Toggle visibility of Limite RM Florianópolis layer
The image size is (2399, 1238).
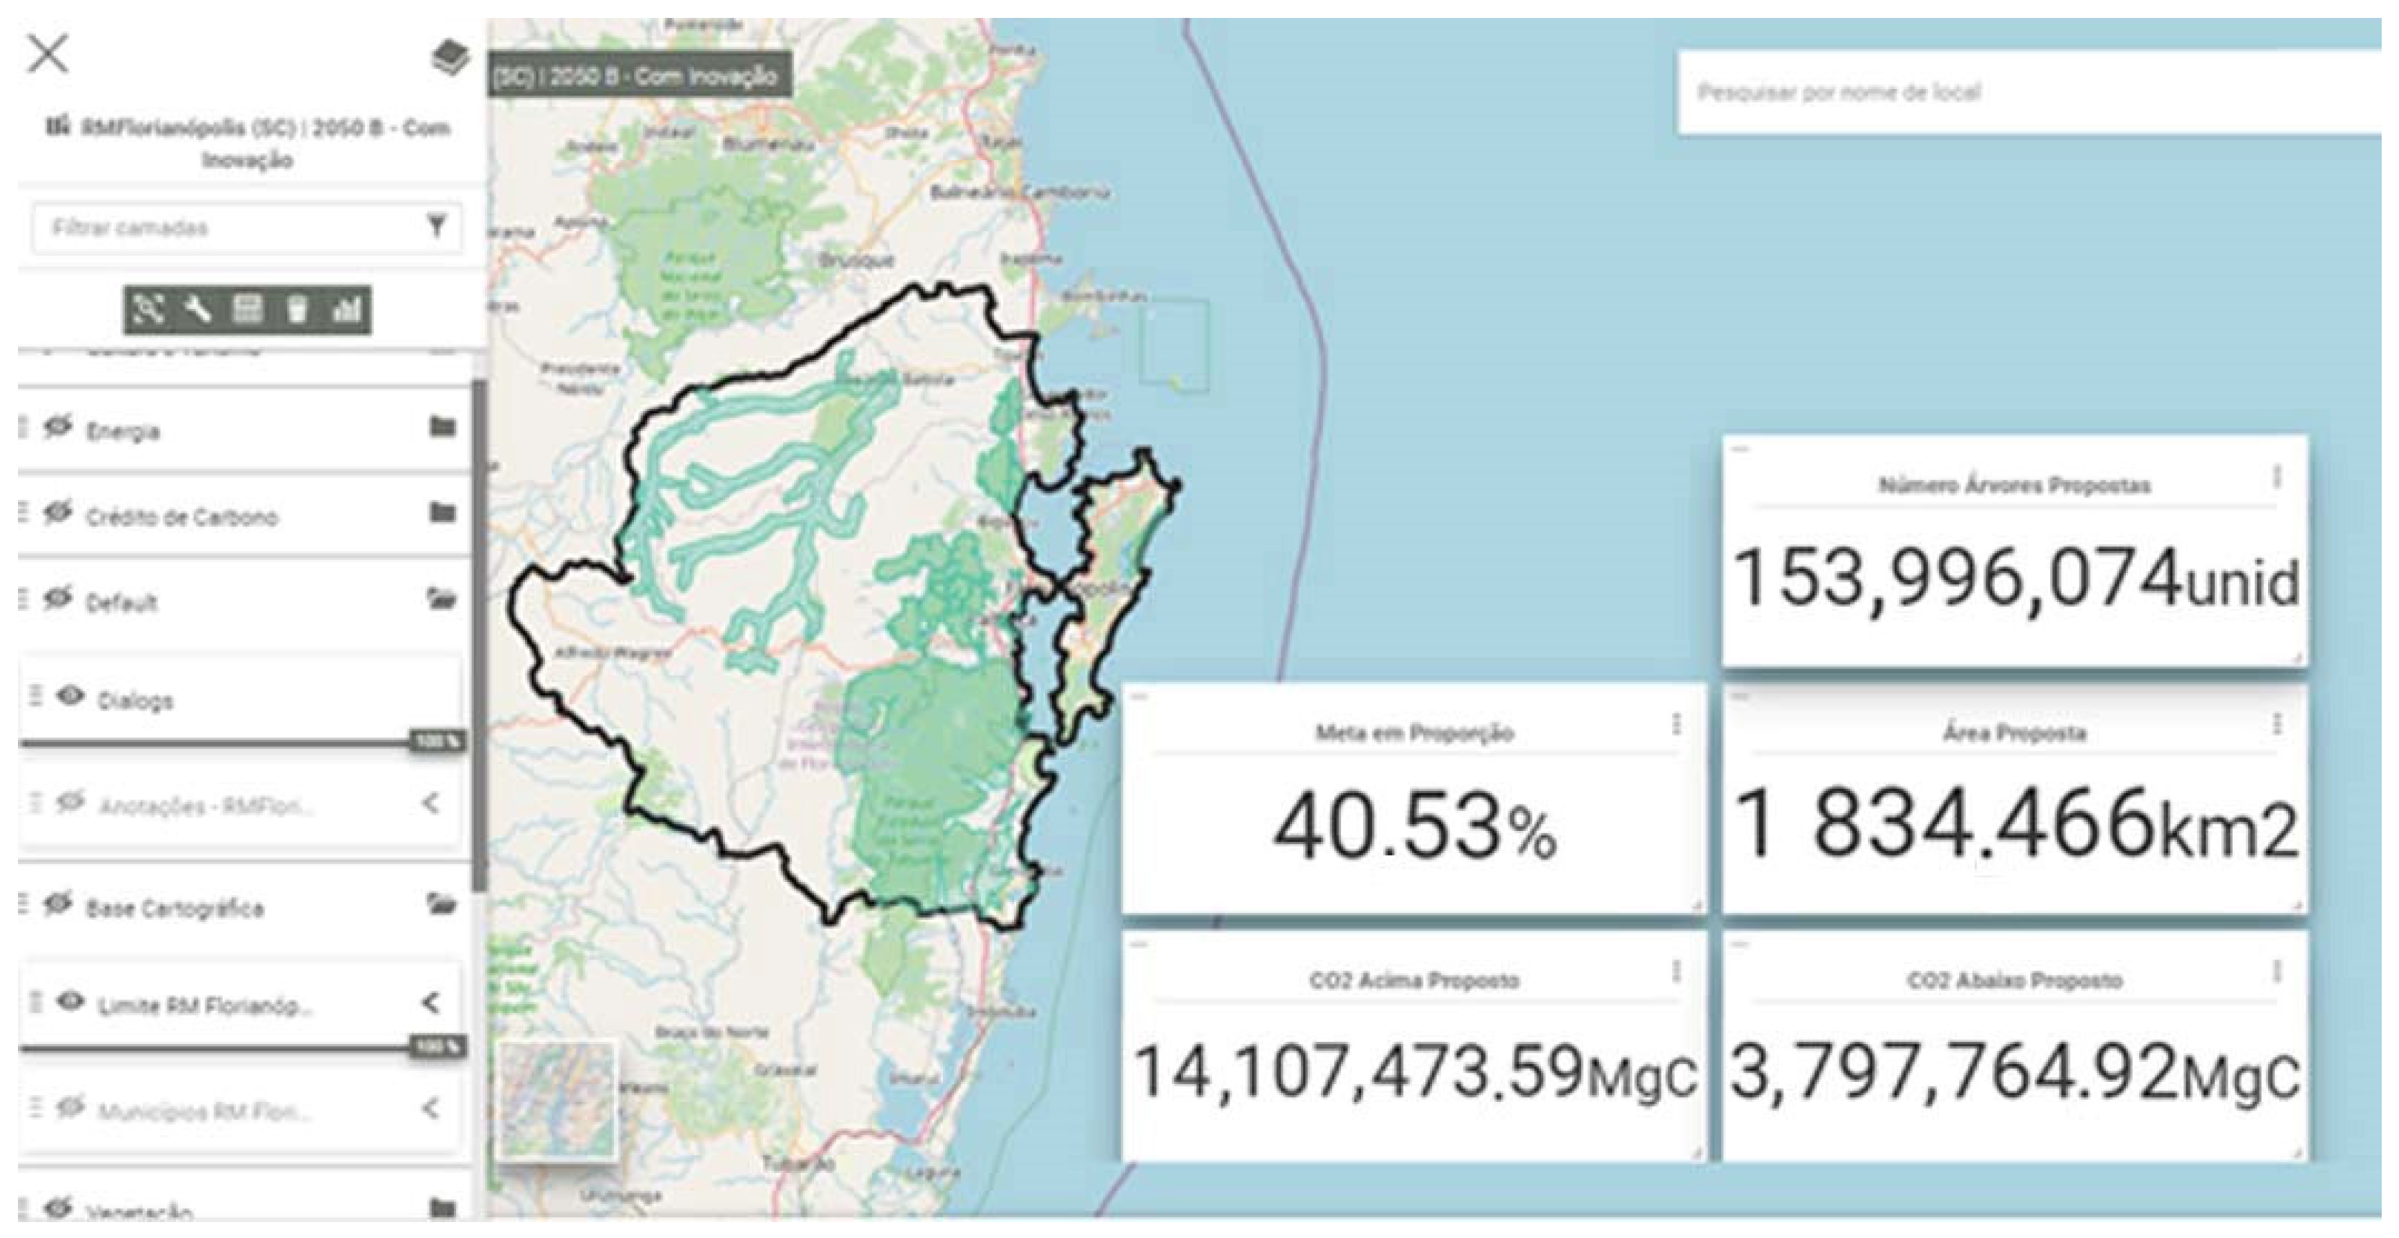tap(71, 1002)
